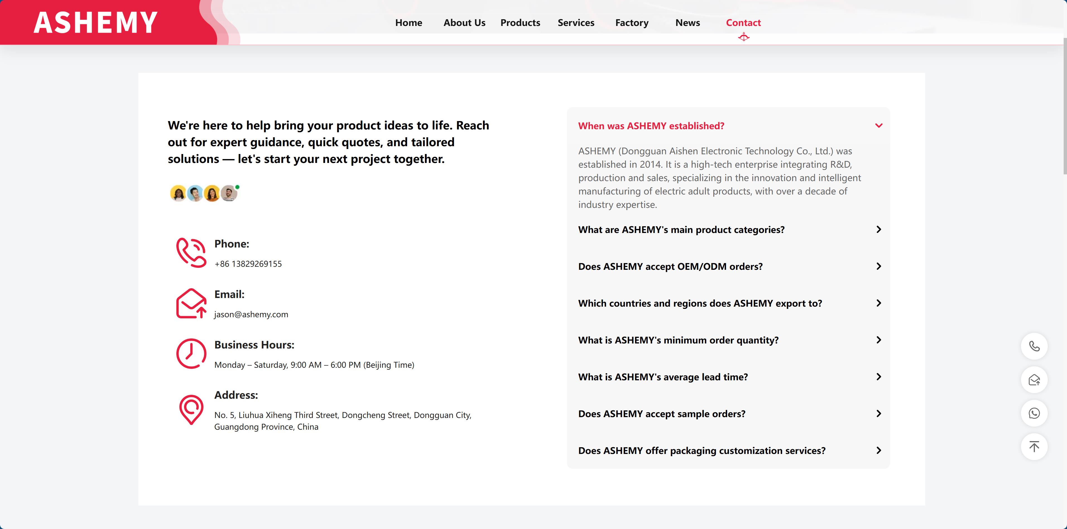Expand the packaging customization services question

click(x=728, y=451)
